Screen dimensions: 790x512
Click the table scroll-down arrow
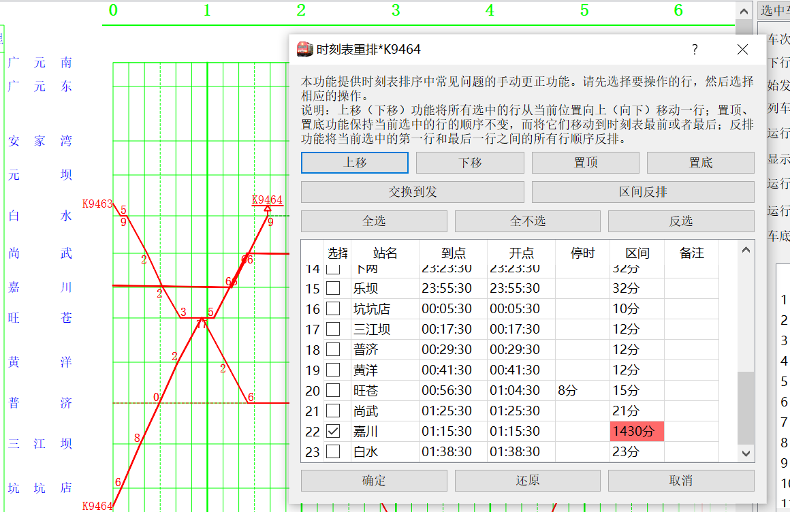(x=746, y=453)
